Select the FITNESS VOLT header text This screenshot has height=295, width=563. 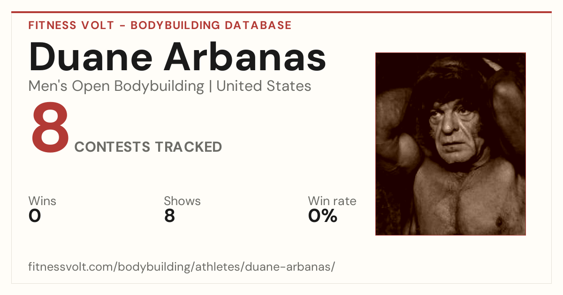tap(71, 25)
